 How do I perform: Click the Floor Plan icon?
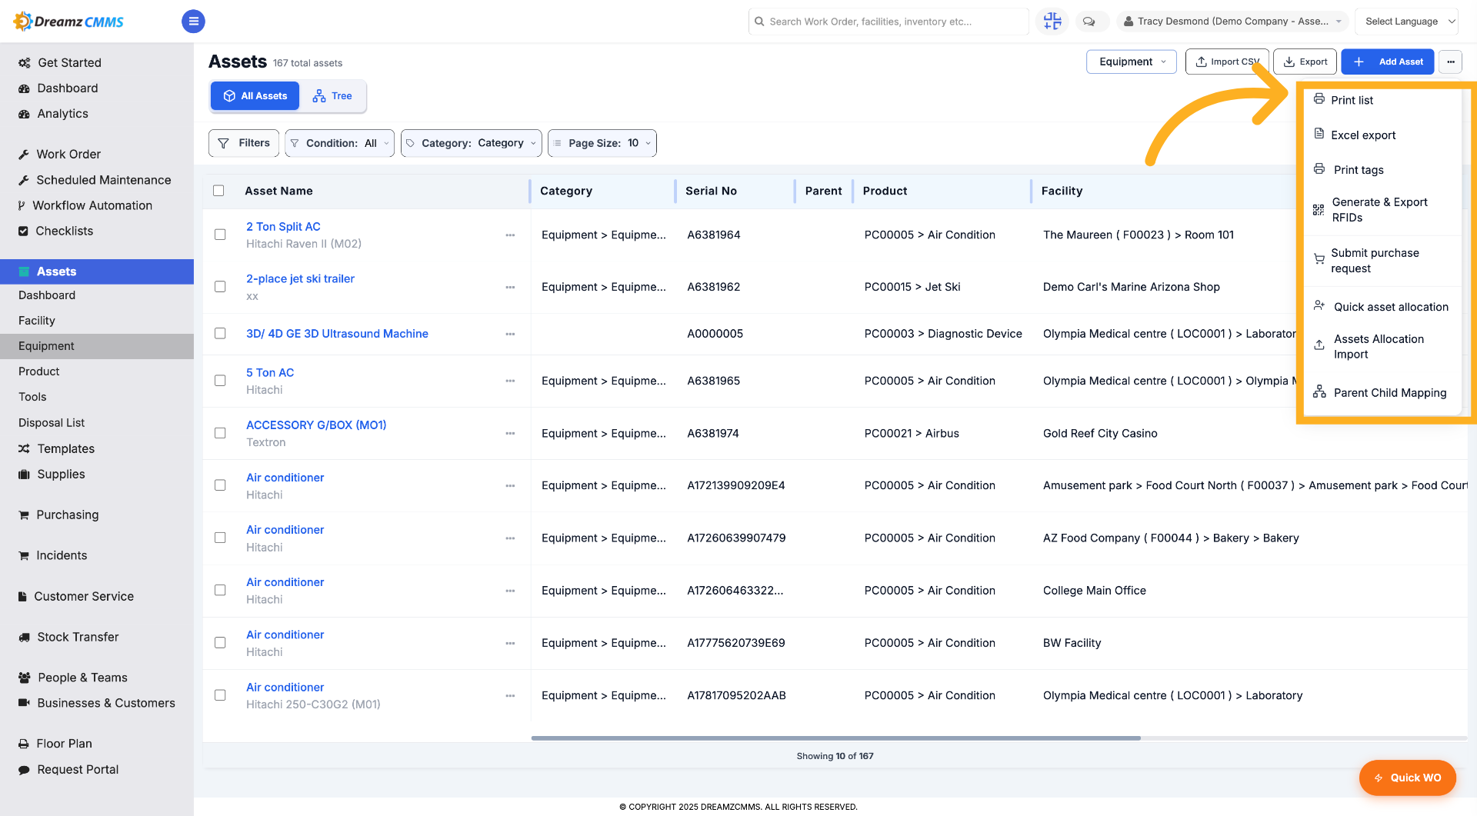point(24,744)
